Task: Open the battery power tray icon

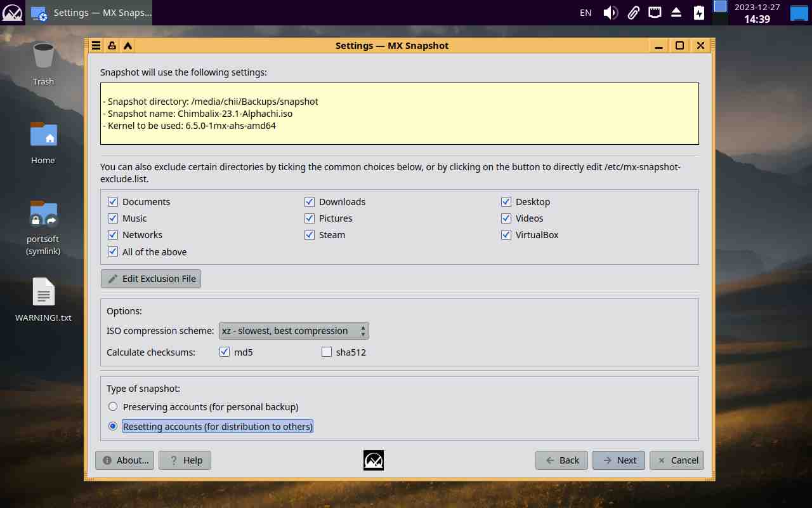Action: (x=698, y=13)
